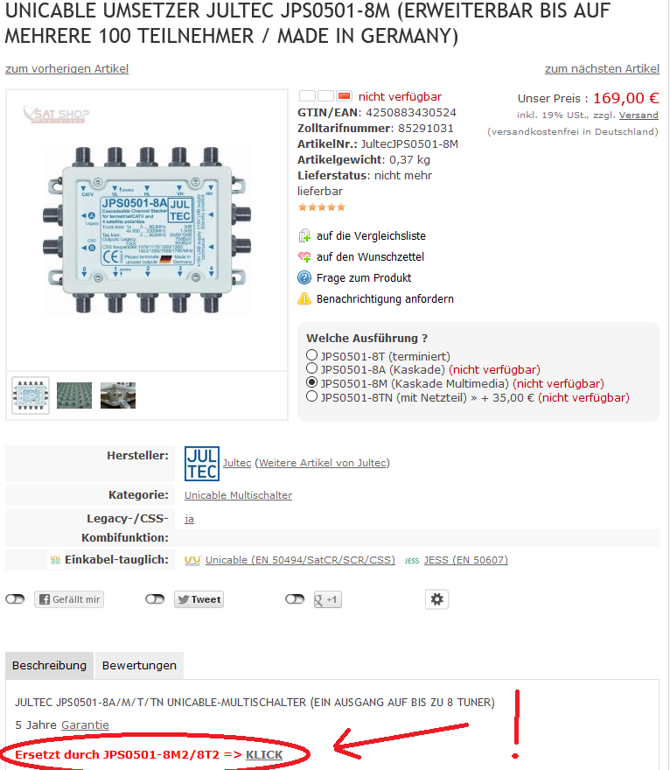Click the product question mark icon
The image size is (670, 770).
click(304, 277)
